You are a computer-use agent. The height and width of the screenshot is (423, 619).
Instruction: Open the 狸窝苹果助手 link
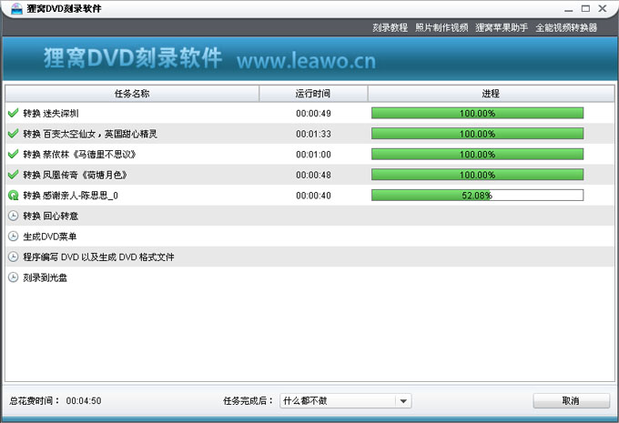click(502, 27)
